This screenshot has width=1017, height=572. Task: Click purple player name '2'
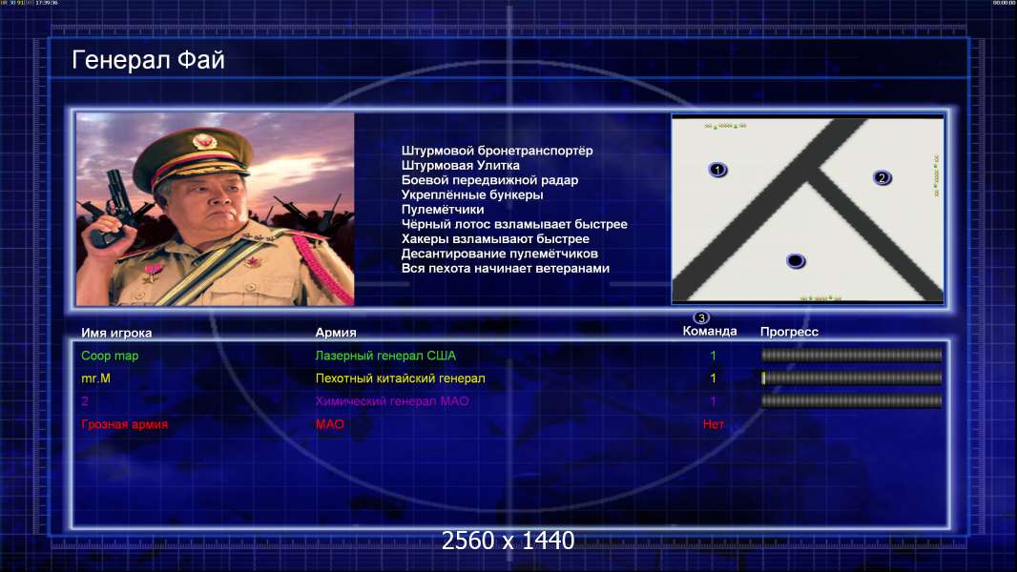tap(85, 401)
